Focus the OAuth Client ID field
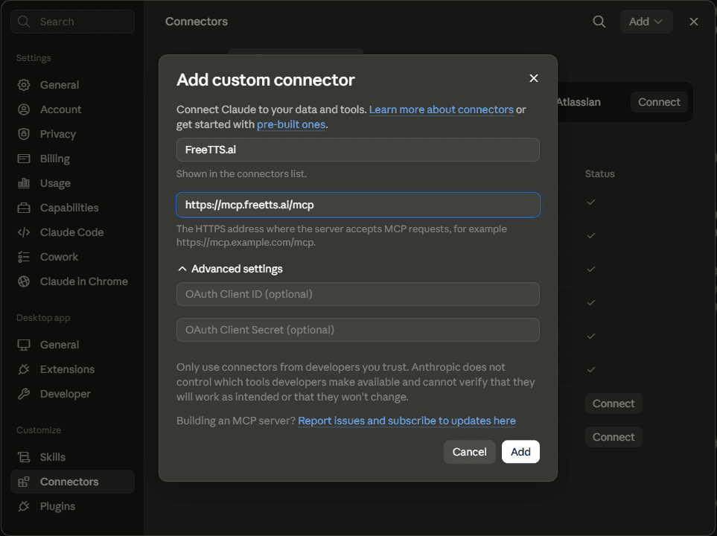The height and width of the screenshot is (536, 717). (x=357, y=294)
